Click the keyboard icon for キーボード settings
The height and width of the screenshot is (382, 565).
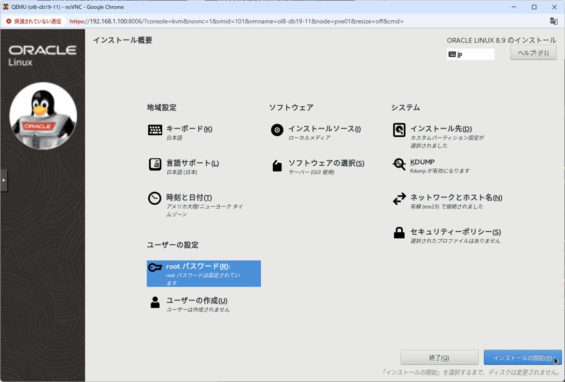(155, 130)
